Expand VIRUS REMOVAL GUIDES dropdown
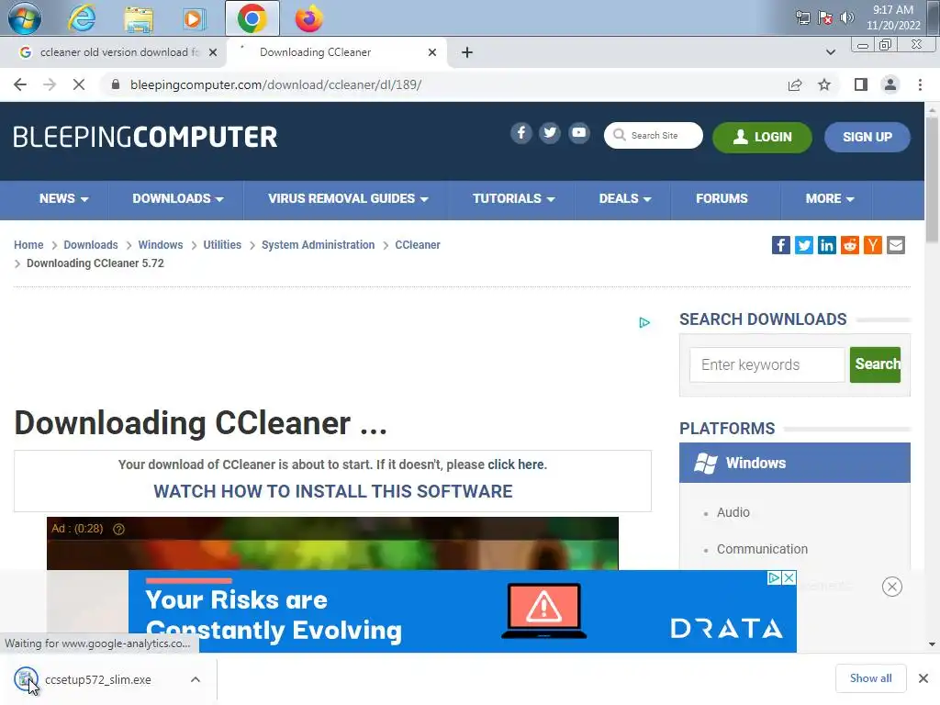Image resolution: width=940 pixels, height=705 pixels. [x=348, y=198]
